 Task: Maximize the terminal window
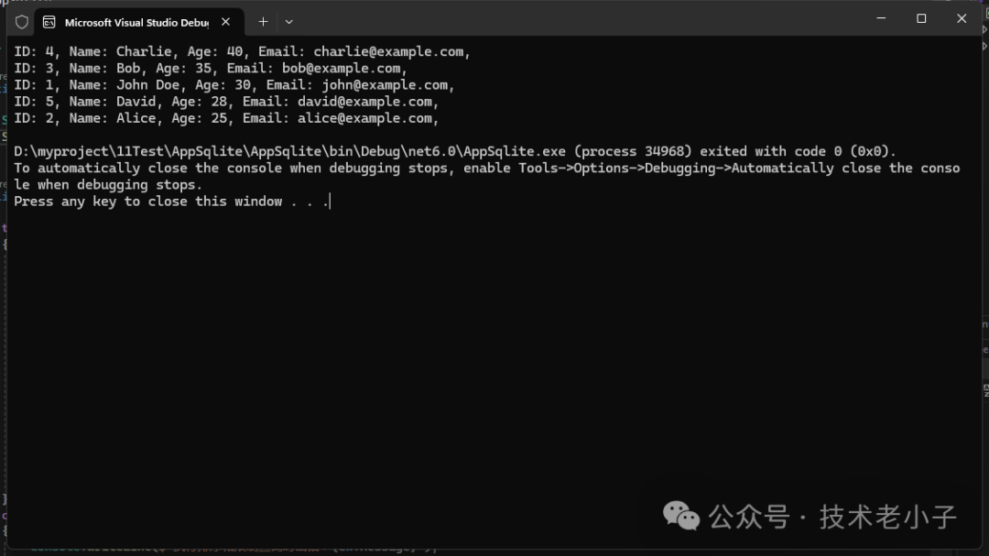pos(921,18)
